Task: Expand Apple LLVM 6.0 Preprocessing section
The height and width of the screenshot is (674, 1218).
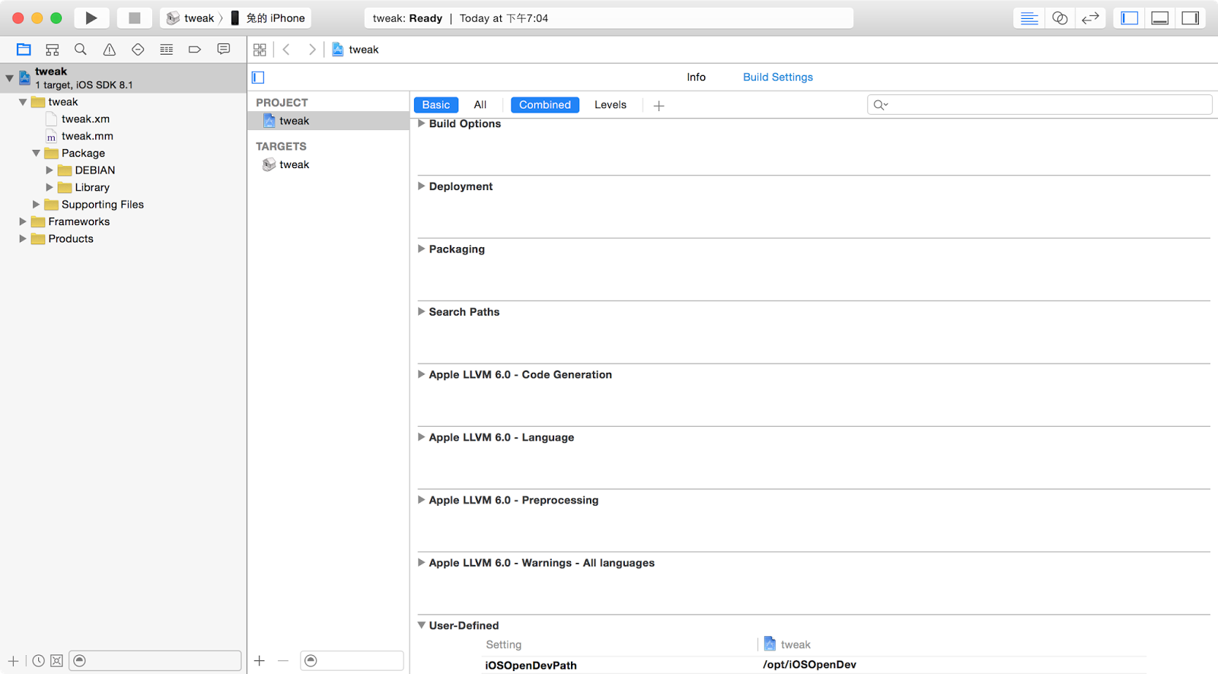Action: coord(421,500)
